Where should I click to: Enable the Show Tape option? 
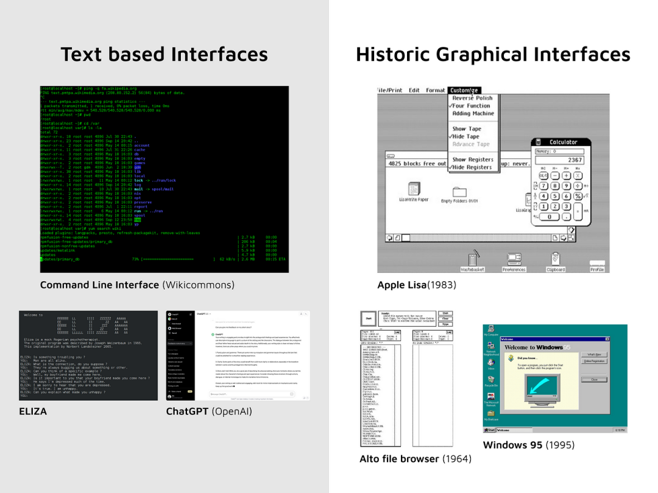click(467, 128)
